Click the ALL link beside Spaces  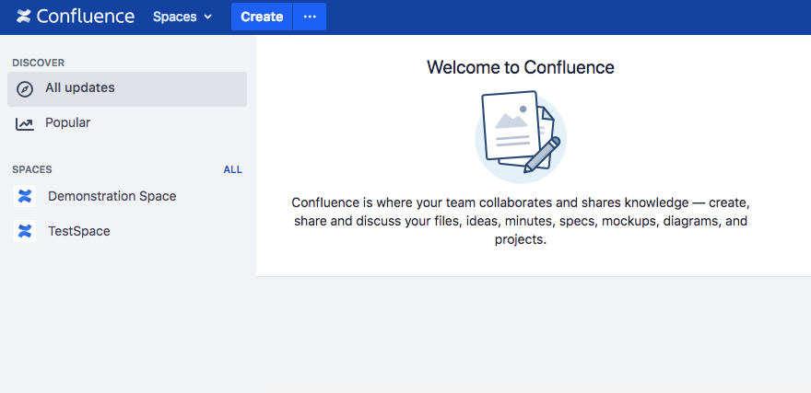tap(233, 169)
